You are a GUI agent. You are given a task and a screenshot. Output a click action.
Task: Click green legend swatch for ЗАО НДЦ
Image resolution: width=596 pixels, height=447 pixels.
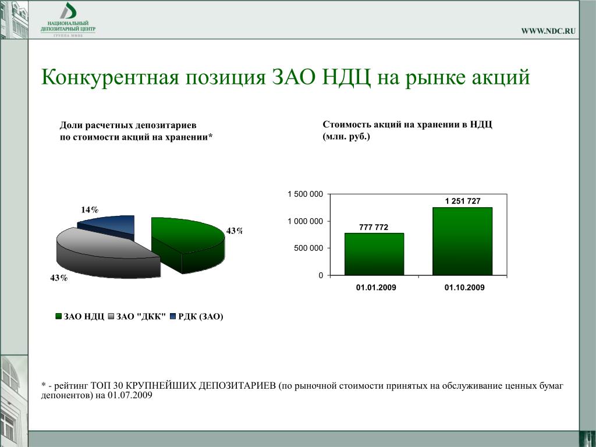tap(59, 317)
